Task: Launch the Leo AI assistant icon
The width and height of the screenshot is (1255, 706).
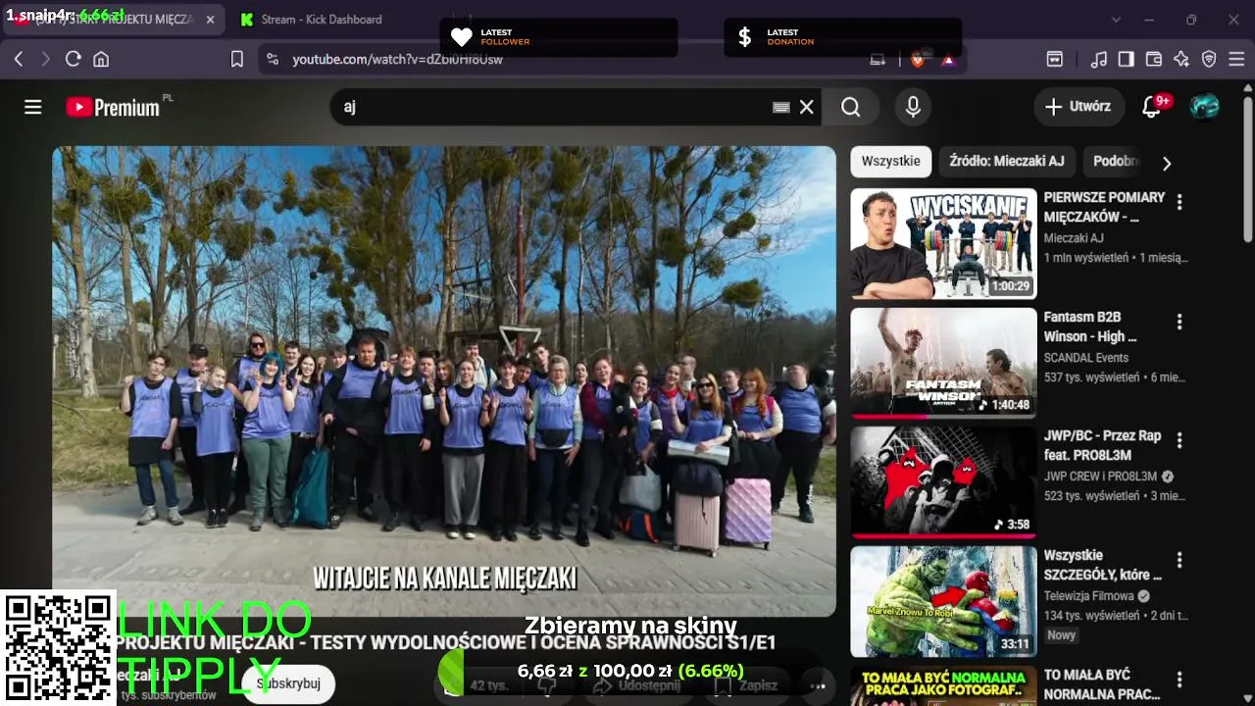Action: [x=1181, y=60]
